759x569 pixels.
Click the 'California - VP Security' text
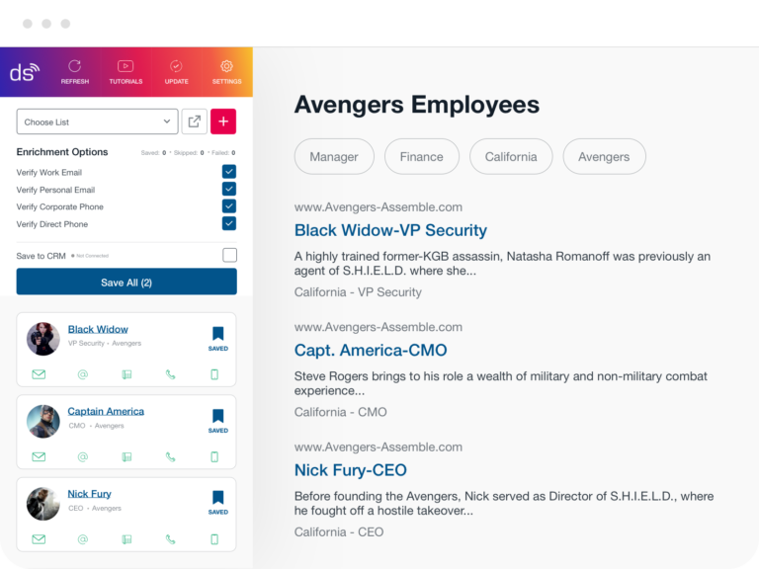[358, 292]
